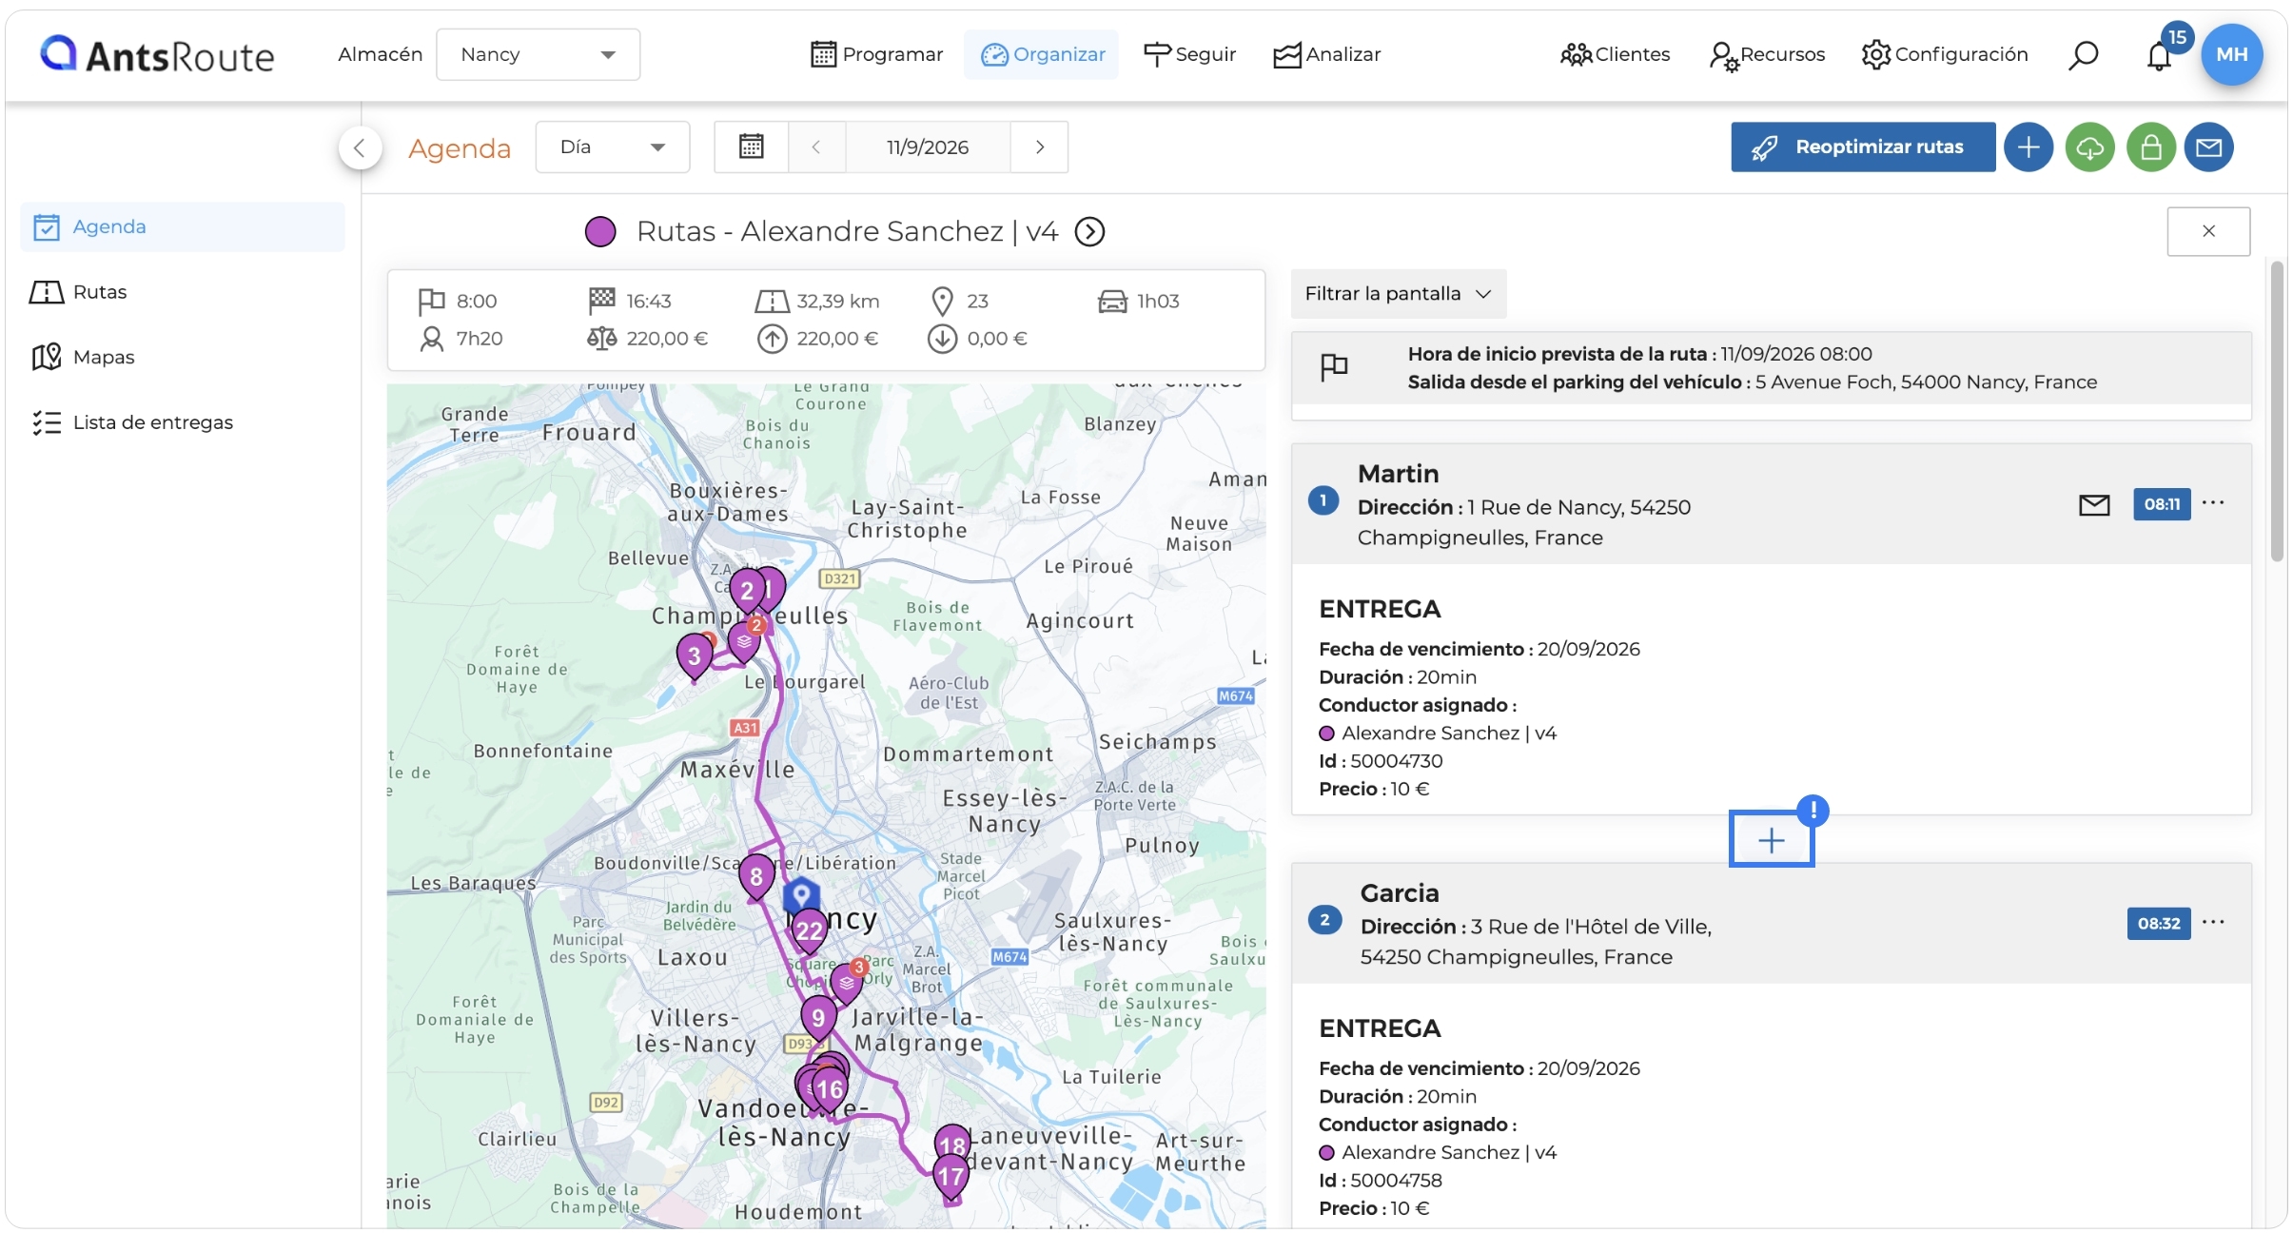Go to previous day arrow
This screenshot has width=2293, height=1233.
pyautogui.click(x=816, y=147)
